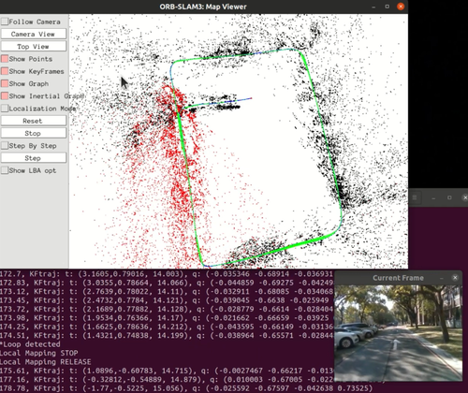Switch to Top View

(x=34, y=47)
